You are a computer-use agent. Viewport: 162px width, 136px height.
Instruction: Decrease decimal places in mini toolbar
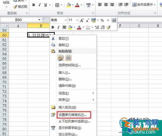(103, 27)
